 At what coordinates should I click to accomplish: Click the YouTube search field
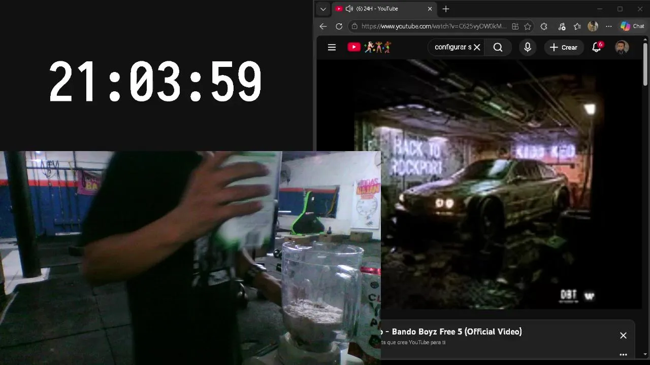click(x=453, y=47)
